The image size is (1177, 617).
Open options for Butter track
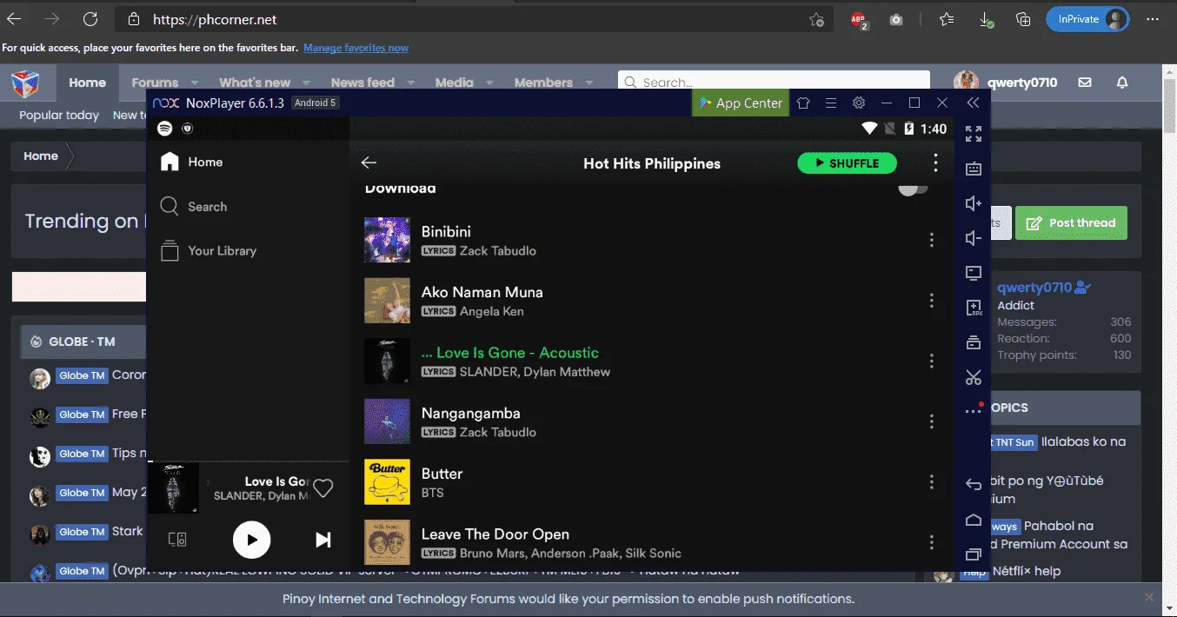point(931,482)
